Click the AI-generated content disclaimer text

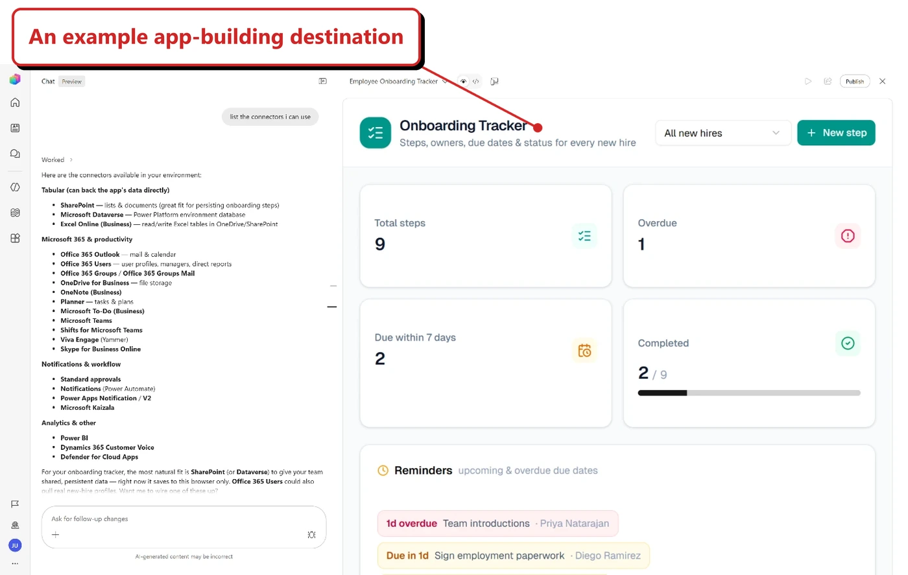click(x=184, y=556)
